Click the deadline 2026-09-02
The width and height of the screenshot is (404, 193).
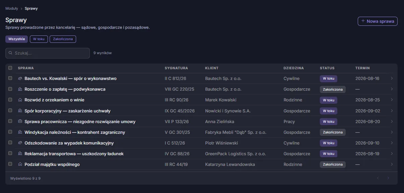(368, 111)
